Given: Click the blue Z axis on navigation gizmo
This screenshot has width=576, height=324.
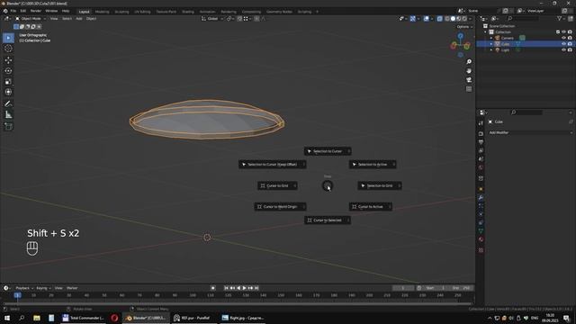Looking at the screenshot, I should coord(461,36).
